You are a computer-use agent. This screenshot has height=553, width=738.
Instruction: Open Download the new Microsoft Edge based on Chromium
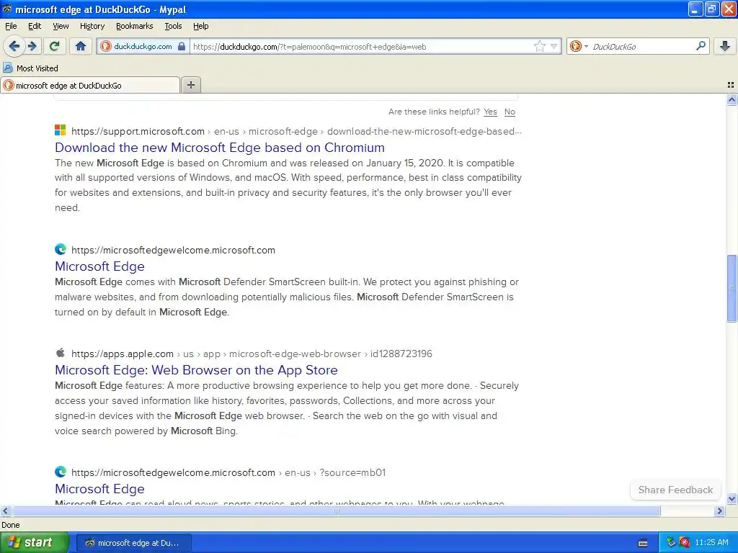click(x=219, y=147)
